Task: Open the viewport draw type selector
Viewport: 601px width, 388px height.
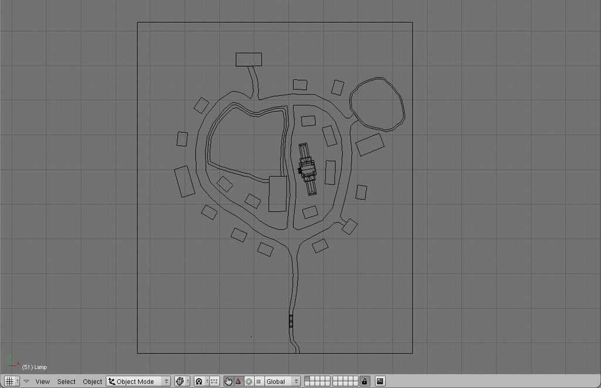Action: pyautogui.click(x=182, y=381)
